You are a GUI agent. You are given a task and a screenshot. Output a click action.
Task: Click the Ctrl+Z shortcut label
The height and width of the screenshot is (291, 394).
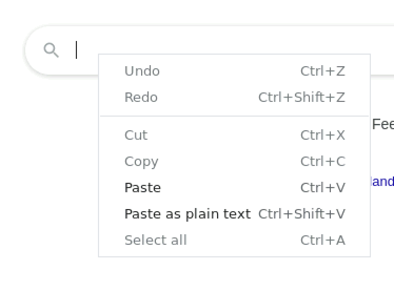pos(322,71)
